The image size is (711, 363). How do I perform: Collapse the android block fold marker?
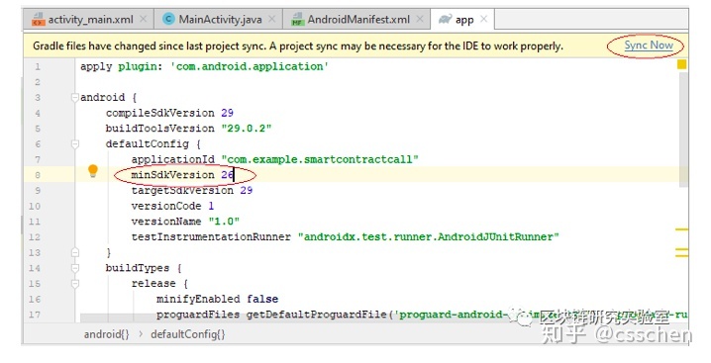click(x=75, y=98)
